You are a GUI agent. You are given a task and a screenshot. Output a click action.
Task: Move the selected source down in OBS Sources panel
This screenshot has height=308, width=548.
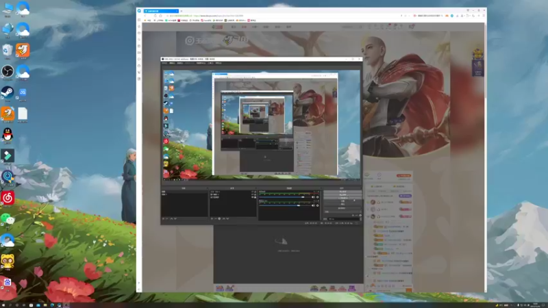pos(227,218)
